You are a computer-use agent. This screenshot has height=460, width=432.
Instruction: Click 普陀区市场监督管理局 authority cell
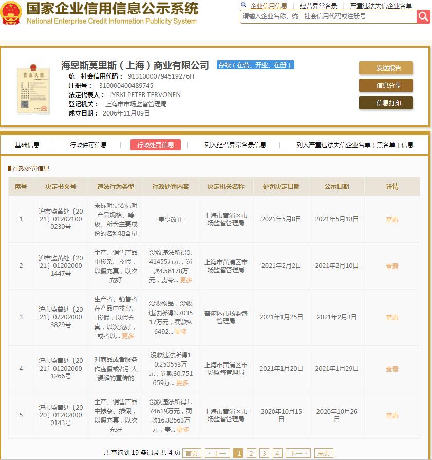click(x=226, y=317)
